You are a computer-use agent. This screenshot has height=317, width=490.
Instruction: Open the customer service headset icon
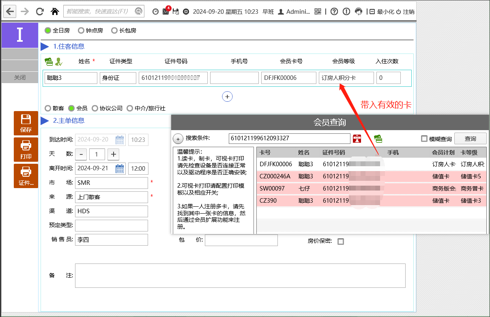[359, 12]
